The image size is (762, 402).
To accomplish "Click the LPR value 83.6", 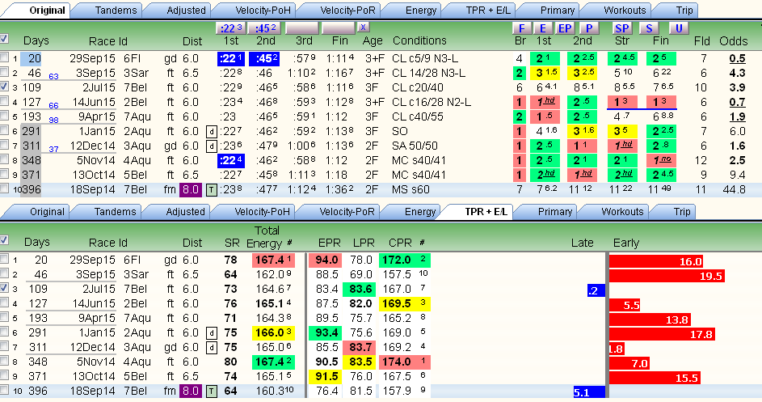I will pos(359,289).
